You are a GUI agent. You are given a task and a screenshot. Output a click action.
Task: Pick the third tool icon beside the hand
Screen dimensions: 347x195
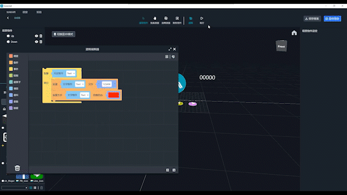click(166, 20)
